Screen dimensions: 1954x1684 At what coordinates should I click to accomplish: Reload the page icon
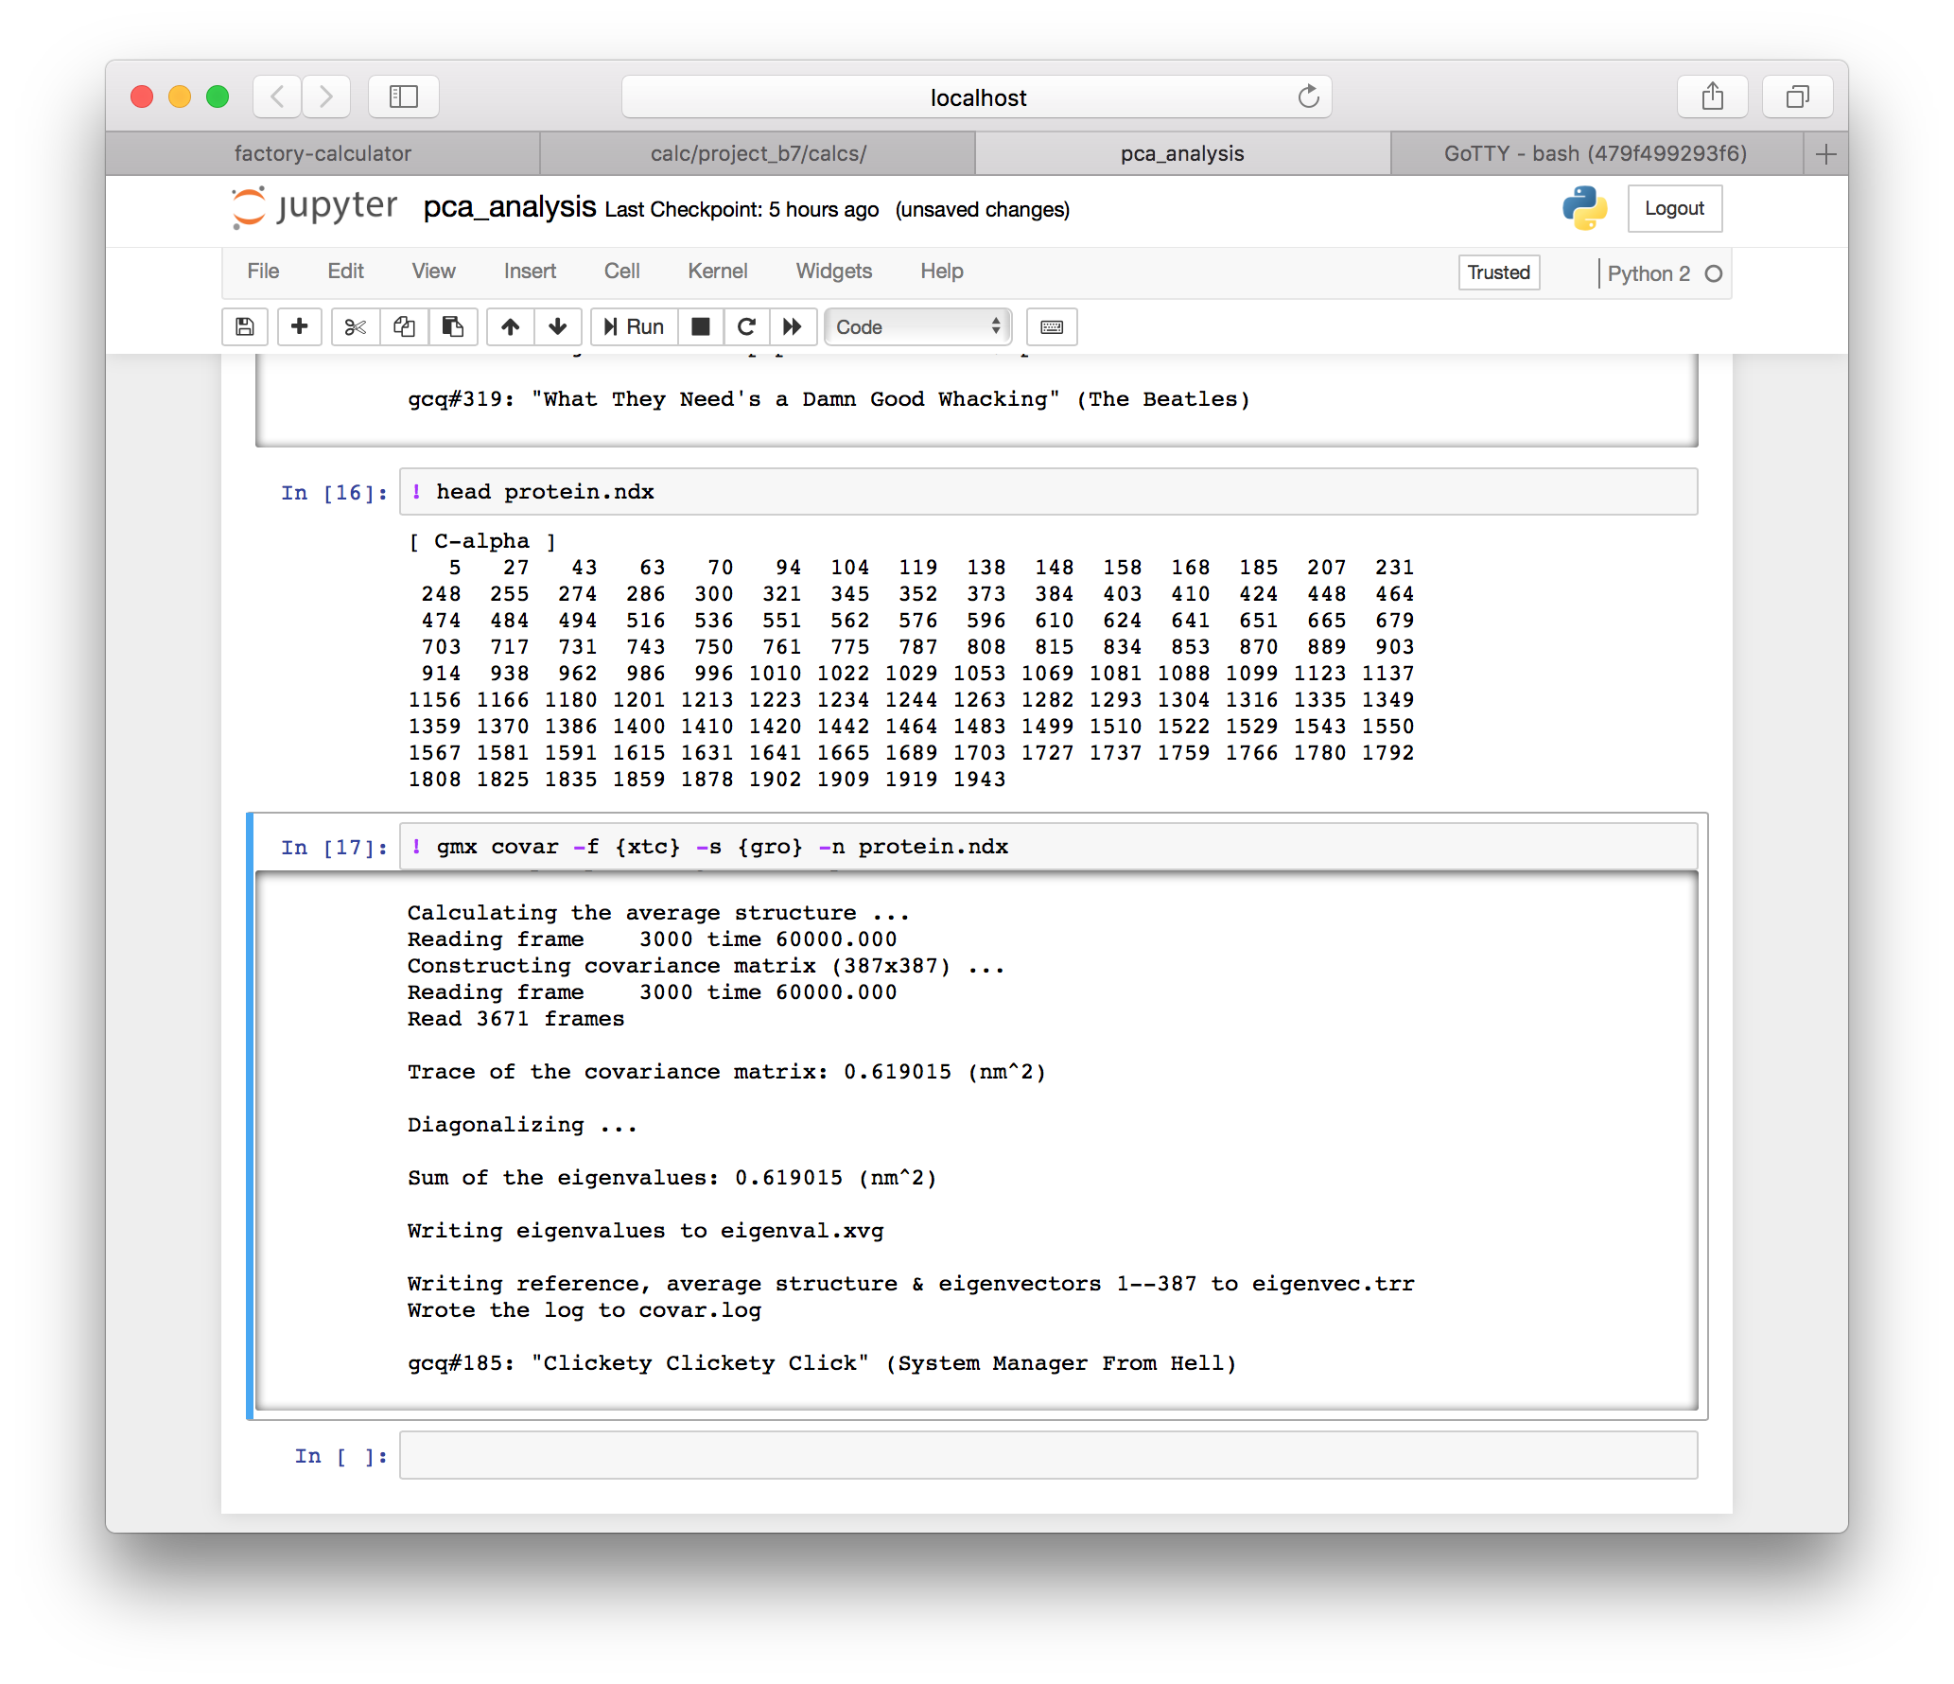[x=1308, y=96]
